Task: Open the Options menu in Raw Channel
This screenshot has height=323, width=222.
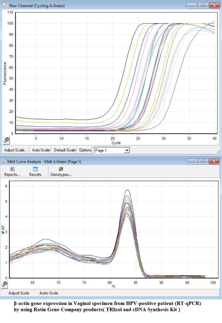Action: (x=85, y=150)
